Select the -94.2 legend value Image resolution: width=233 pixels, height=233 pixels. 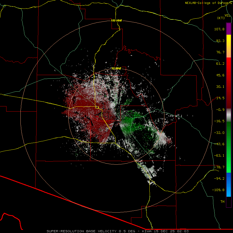(219, 178)
